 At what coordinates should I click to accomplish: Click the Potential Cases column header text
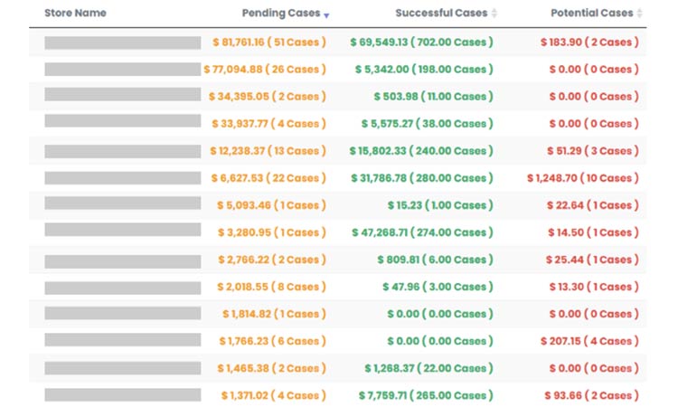(592, 13)
